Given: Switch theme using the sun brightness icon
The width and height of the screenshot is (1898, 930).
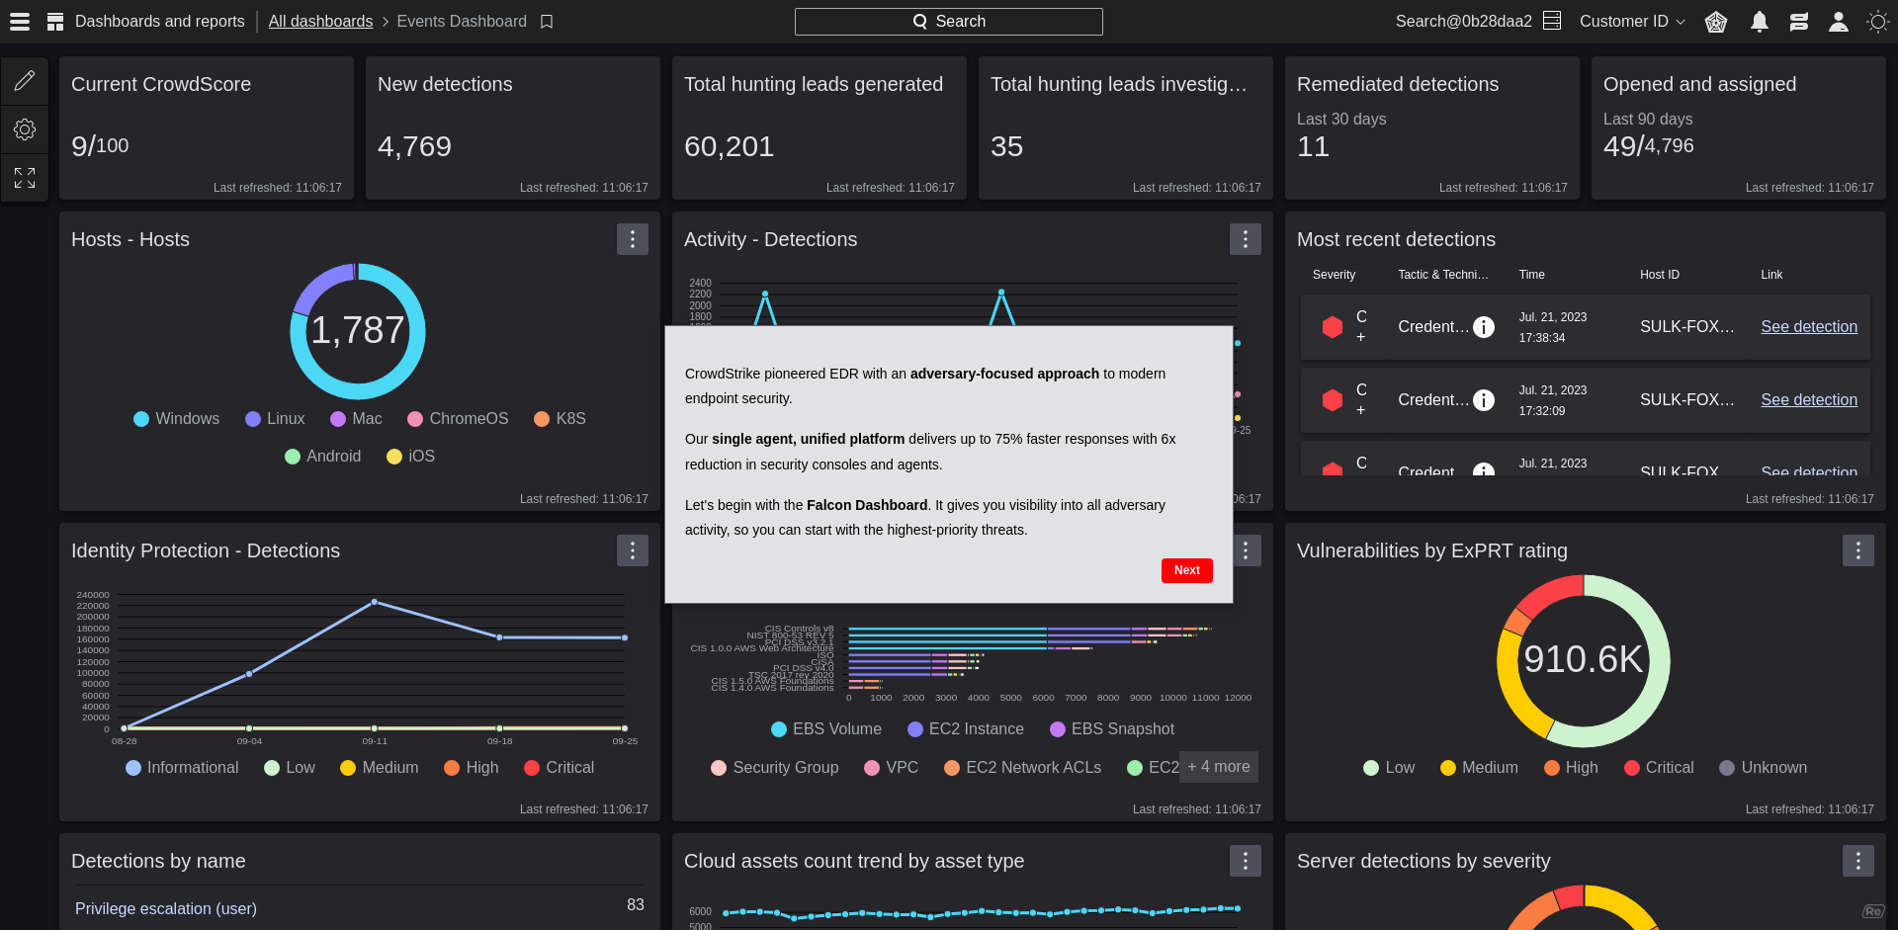Looking at the screenshot, I should coord(1877,21).
